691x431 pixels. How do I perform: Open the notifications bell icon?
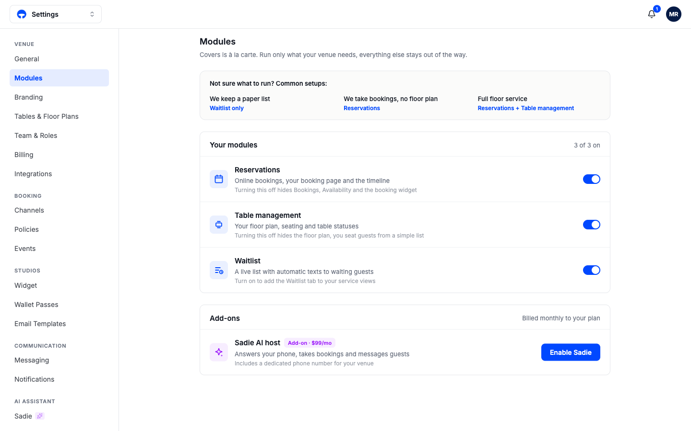[x=652, y=14]
